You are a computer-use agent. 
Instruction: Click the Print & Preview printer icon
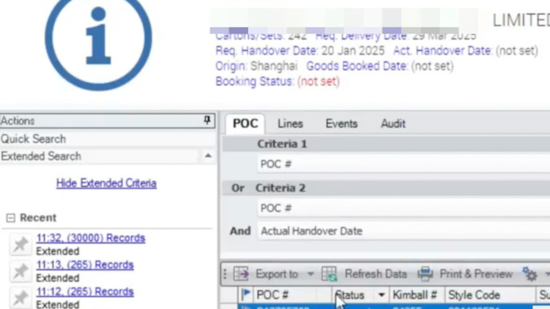(x=425, y=274)
